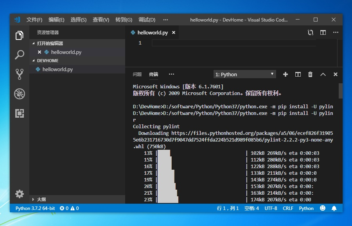Screen dimensions: 352x226
Task: Close the terminal panel
Action: (x=336, y=74)
